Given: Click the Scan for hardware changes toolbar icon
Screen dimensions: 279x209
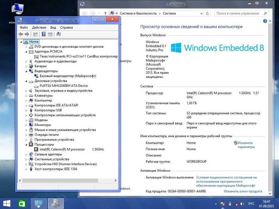Looking at the screenshot, I should click(58, 34).
